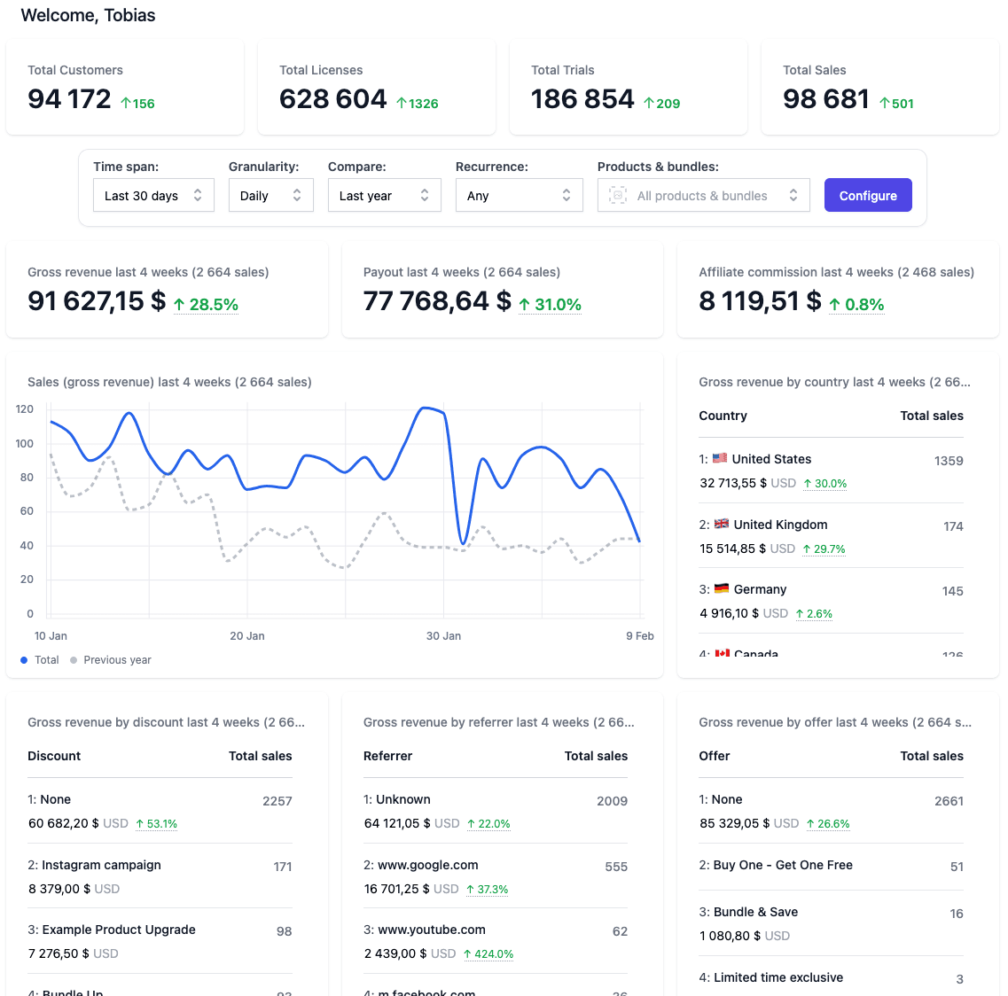1008x996 pixels.
Task: Open the Time span dropdown
Action: pos(153,195)
